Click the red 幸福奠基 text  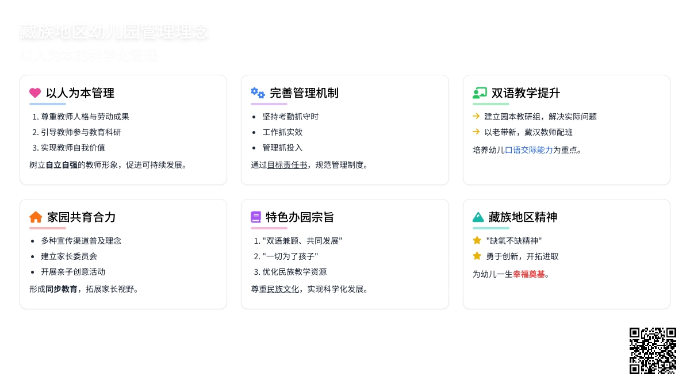529,274
